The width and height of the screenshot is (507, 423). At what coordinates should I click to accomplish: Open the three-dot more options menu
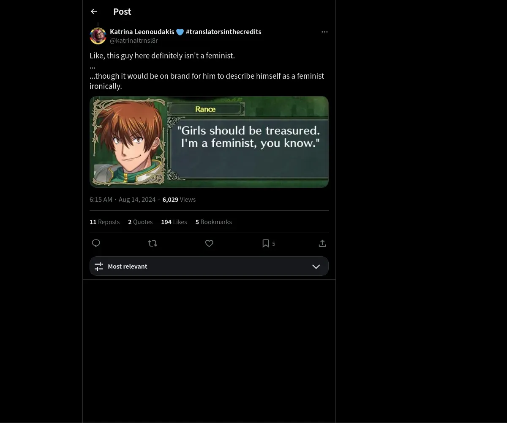(x=324, y=32)
